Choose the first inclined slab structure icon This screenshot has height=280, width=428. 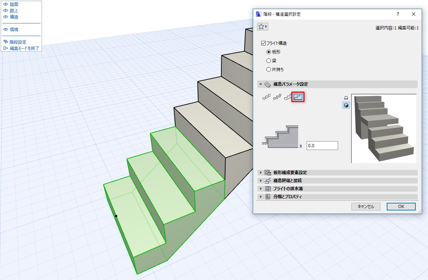267,97
